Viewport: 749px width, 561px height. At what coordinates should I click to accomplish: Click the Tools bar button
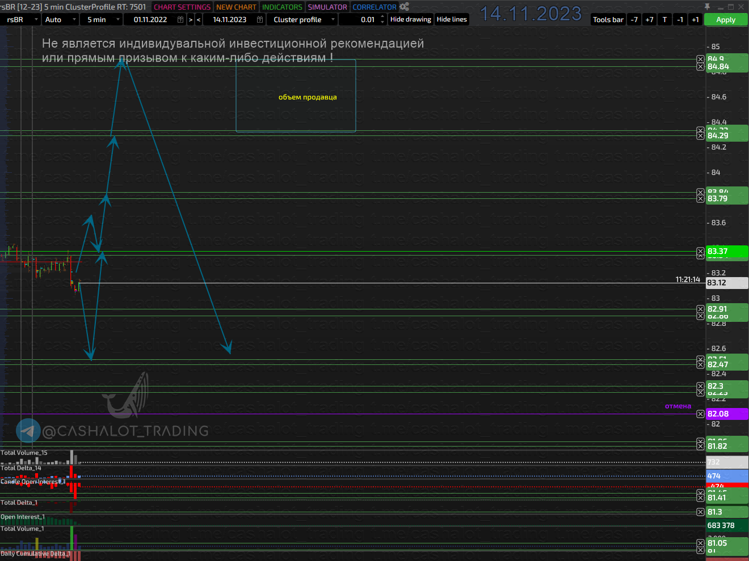coord(608,19)
